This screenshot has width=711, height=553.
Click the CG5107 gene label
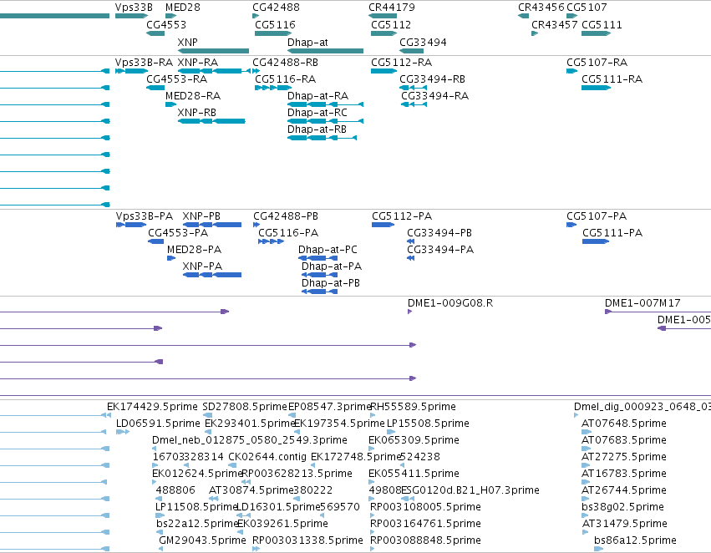(x=587, y=8)
